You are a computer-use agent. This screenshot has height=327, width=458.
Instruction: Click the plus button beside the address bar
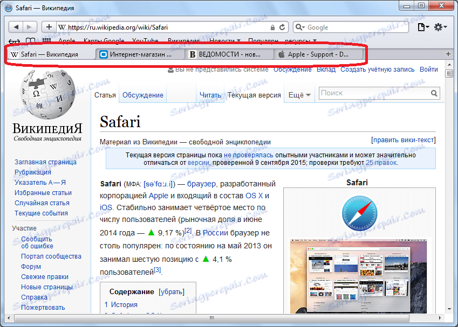49,27
